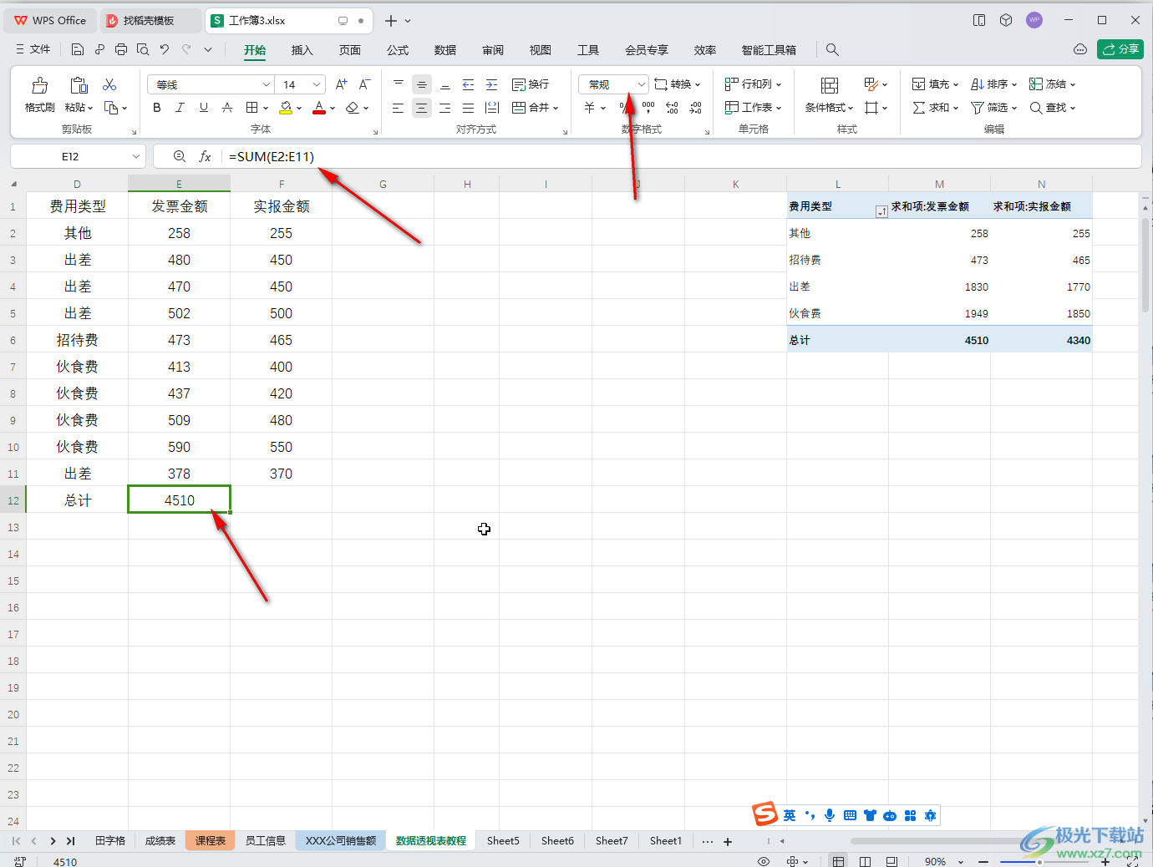Open Print Preview from quick access toolbar

[143, 49]
